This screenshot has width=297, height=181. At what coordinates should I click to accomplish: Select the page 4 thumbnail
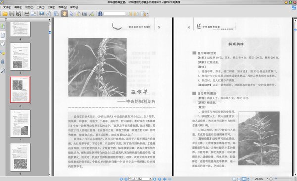click(x=20, y=29)
